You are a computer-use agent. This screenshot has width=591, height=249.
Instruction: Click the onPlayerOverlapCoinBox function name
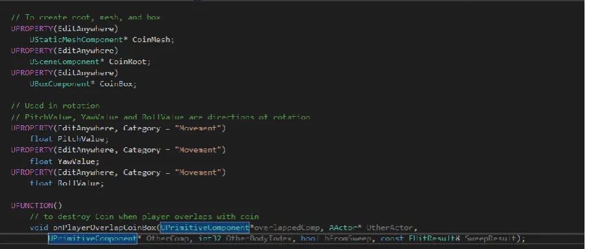(x=104, y=228)
